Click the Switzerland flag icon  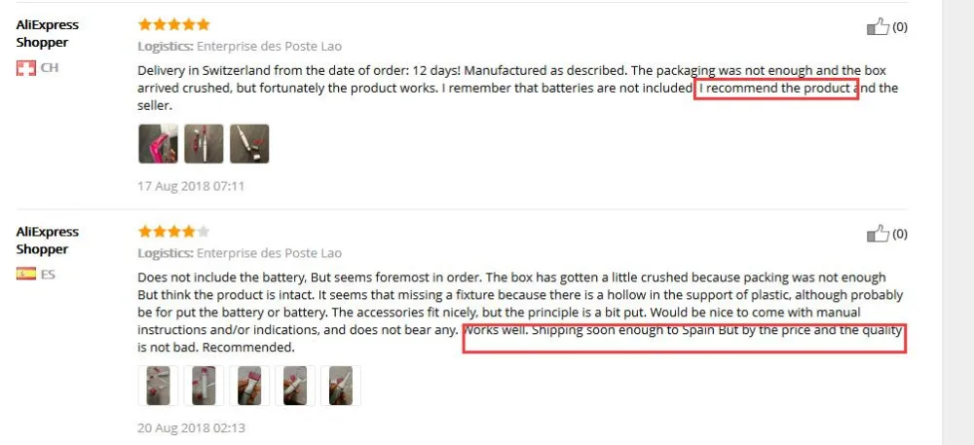coord(26,68)
